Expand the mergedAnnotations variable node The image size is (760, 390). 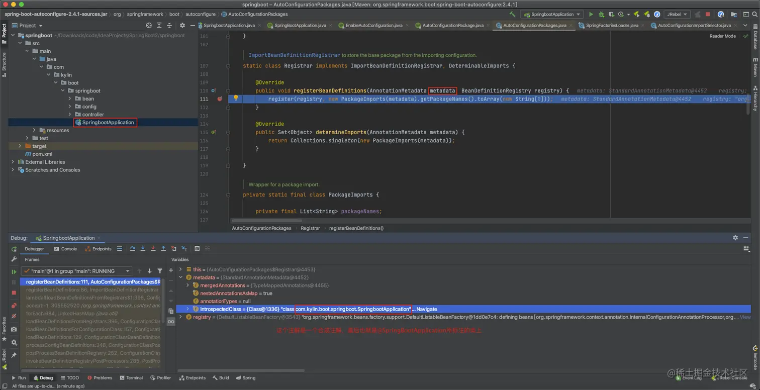coord(188,285)
